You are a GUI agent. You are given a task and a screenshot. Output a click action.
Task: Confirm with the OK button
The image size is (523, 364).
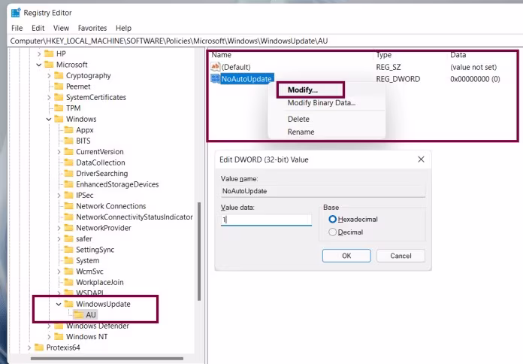[346, 256]
